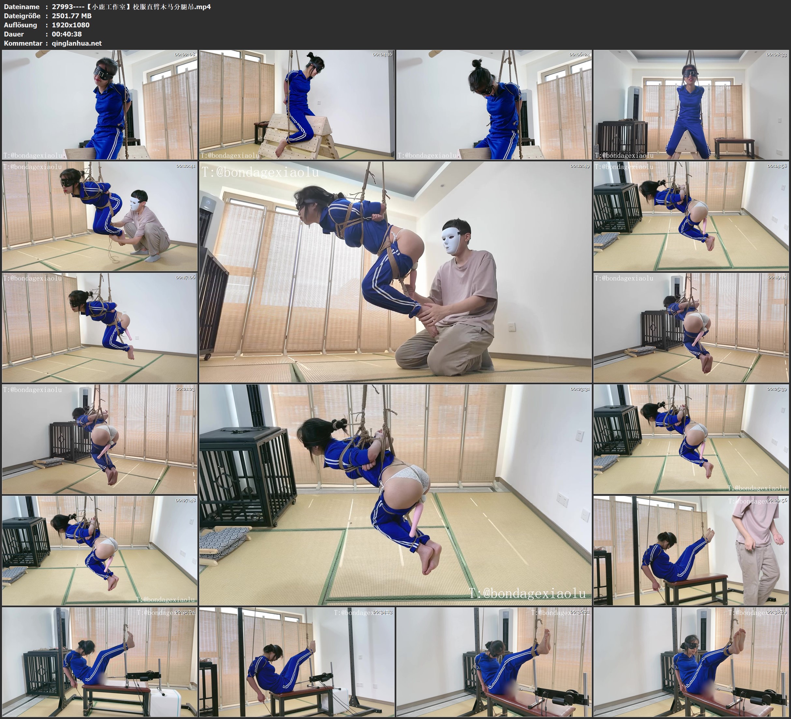Select the thumbnail at 00:06:24

pos(493,105)
